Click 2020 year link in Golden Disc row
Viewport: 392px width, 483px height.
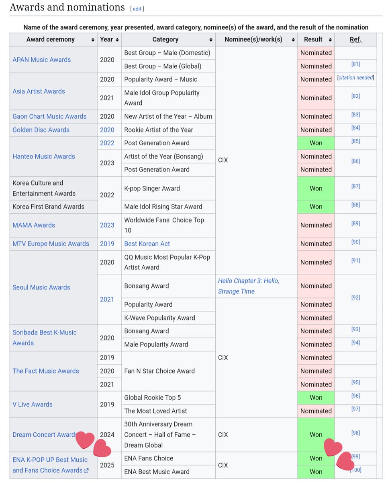point(107,130)
